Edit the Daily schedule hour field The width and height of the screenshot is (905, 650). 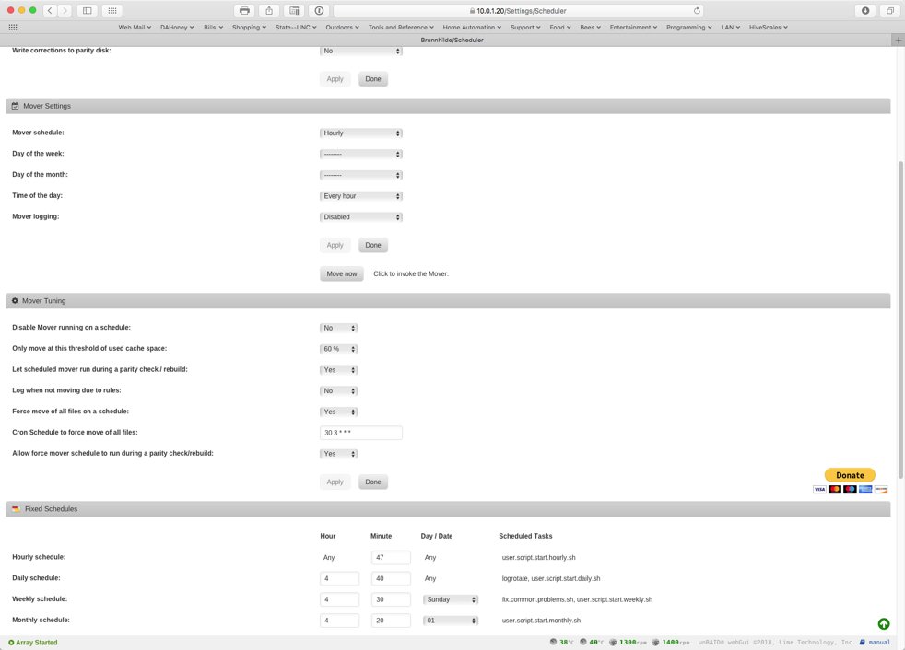(339, 578)
